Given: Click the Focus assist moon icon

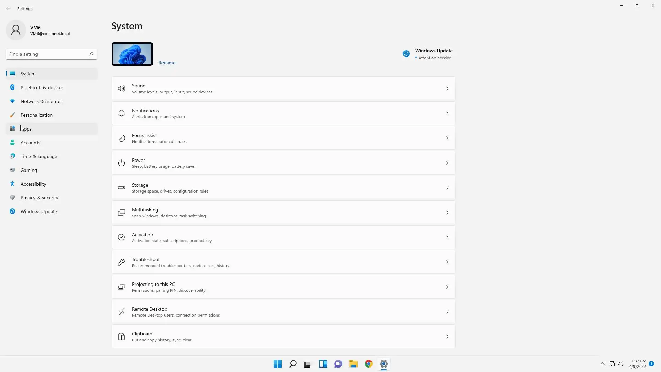Looking at the screenshot, I should [121, 138].
